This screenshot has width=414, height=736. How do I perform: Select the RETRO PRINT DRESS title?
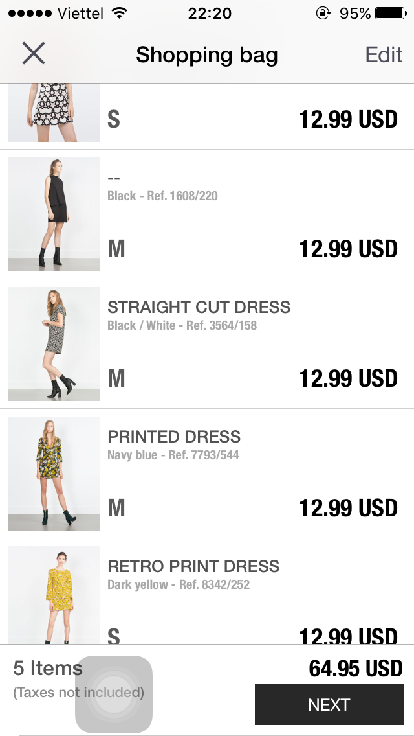click(x=193, y=566)
